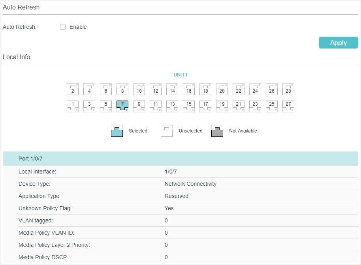Select port 2 icon in UNIT1
The height and width of the screenshot is (265, 361).
pyautogui.click(x=73, y=90)
